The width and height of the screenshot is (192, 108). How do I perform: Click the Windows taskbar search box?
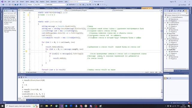[22, 106]
